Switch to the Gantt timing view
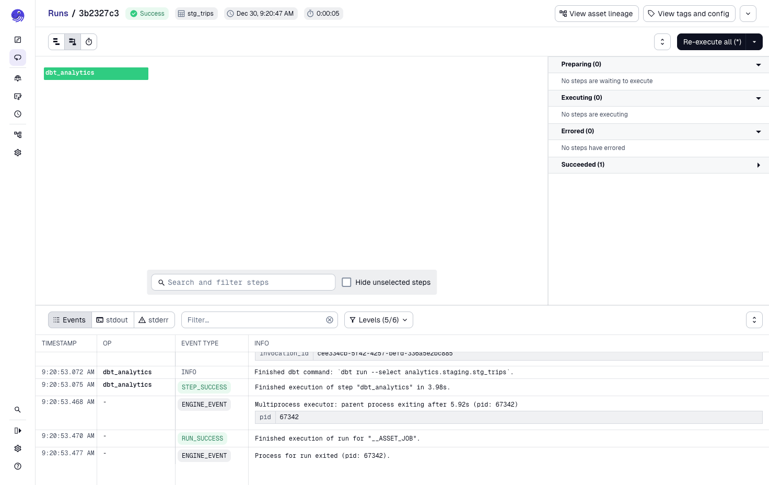 click(x=89, y=41)
